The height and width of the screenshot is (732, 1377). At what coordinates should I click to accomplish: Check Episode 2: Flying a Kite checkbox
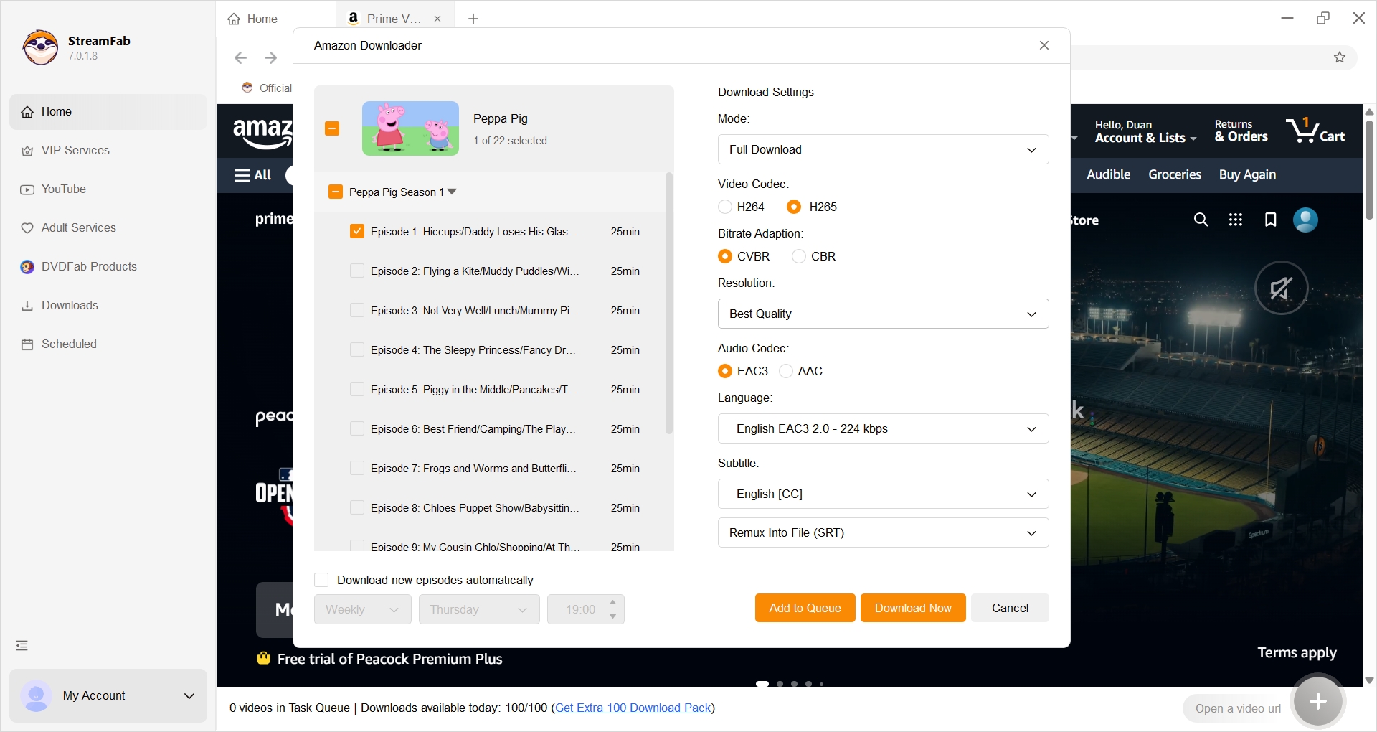pos(357,271)
